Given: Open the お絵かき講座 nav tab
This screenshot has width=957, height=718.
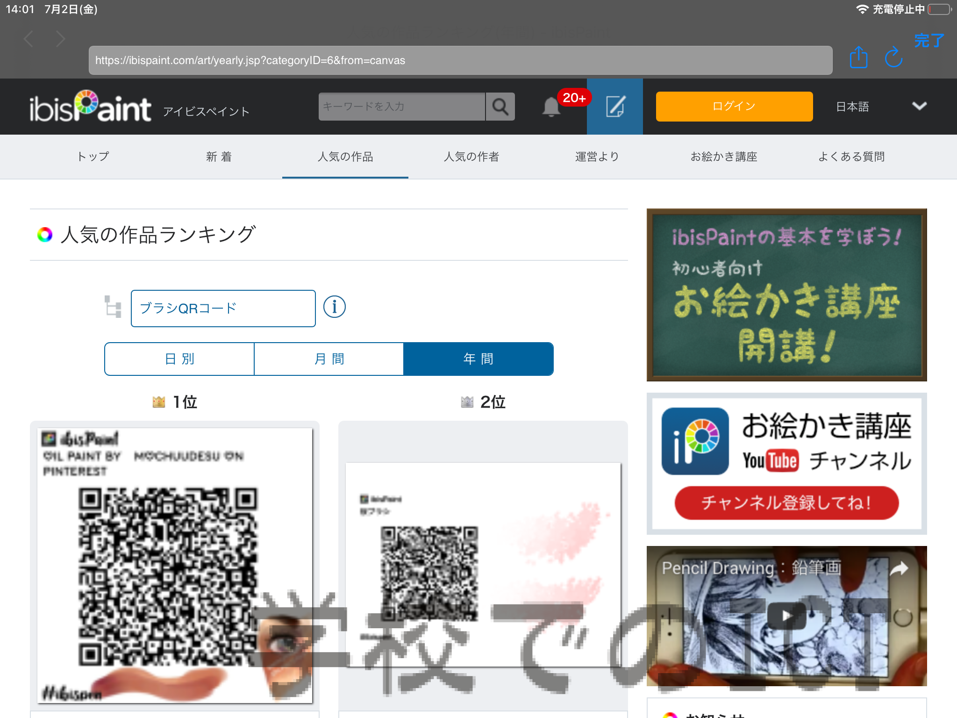Looking at the screenshot, I should tap(724, 157).
